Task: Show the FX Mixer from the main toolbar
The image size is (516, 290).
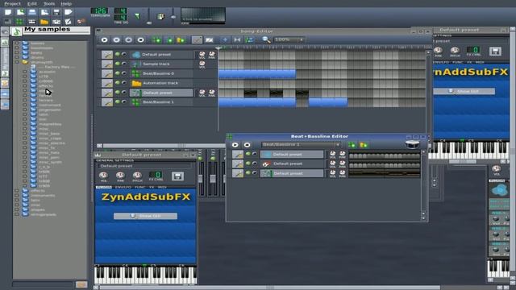Action: (56, 22)
